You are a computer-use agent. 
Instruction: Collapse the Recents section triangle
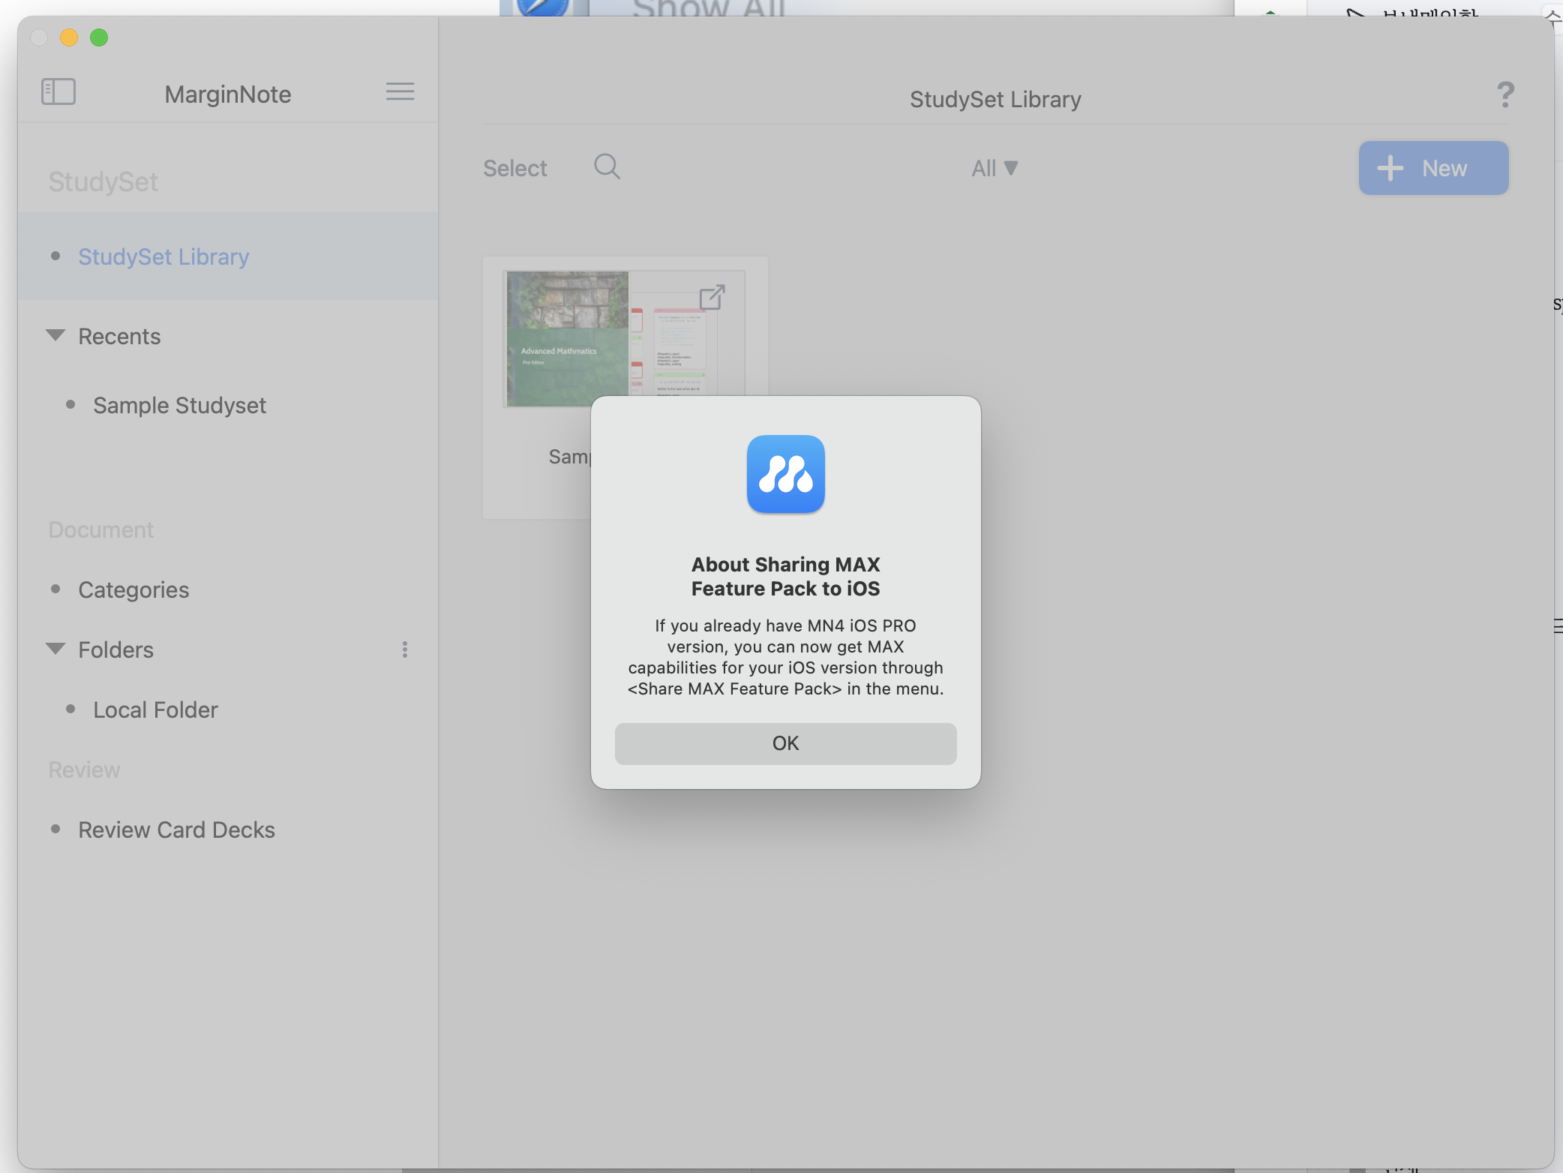55,335
